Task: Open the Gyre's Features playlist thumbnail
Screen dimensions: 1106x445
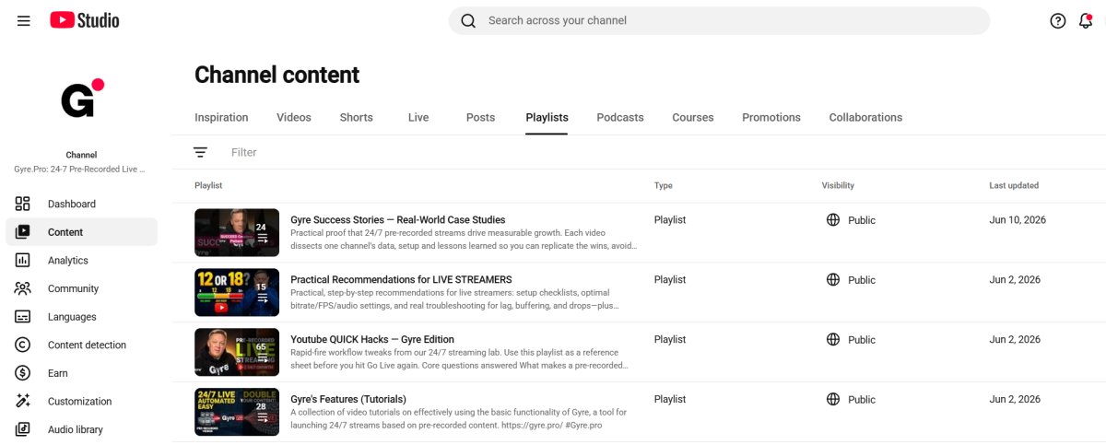Action: point(237,412)
